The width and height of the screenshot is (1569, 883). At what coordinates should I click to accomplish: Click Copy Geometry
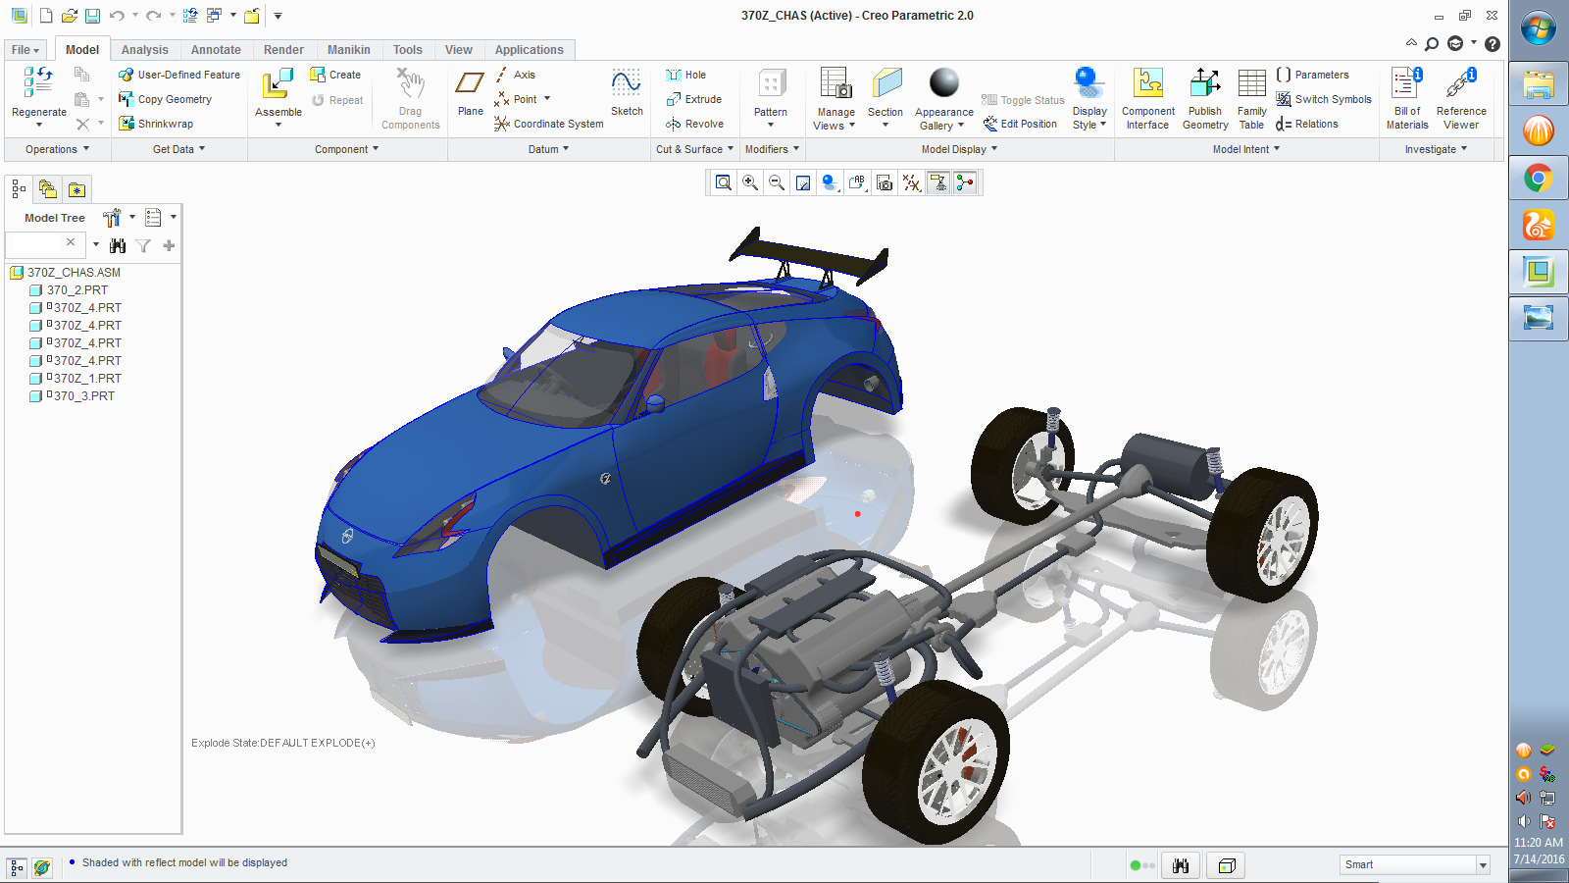point(165,99)
